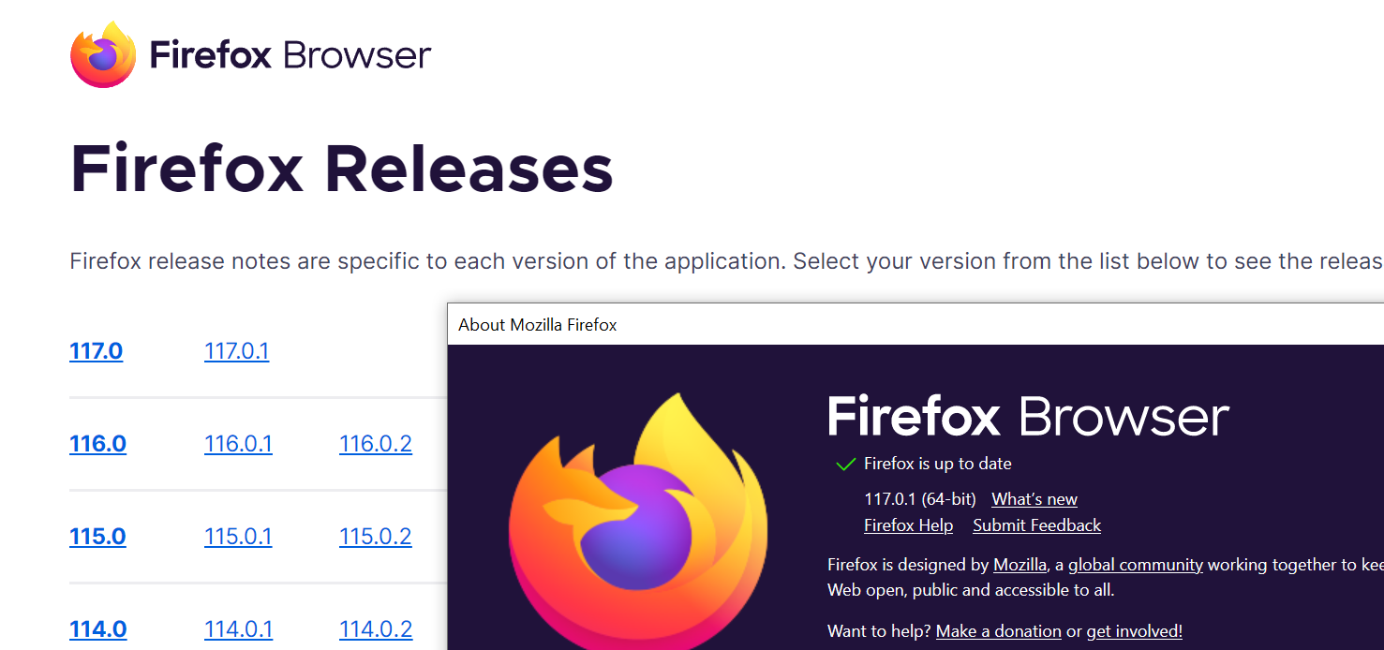This screenshot has height=650, width=1384.
Task: Open Firefox Help link in About dialog
Action: pos(908,525)
